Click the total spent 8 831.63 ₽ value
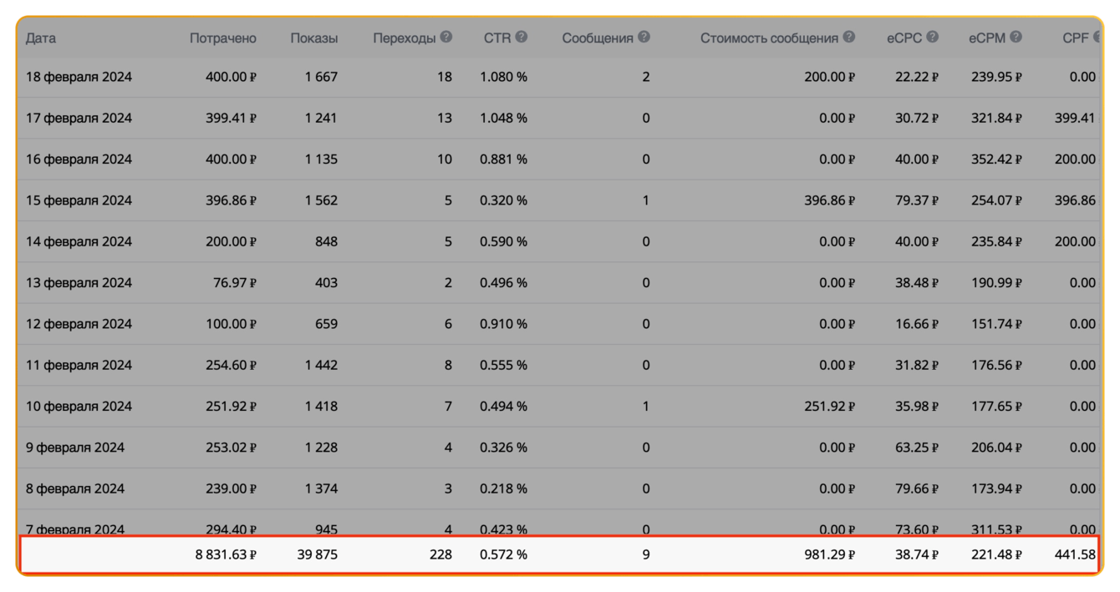1120x592 pixels. tap(226, 554)
